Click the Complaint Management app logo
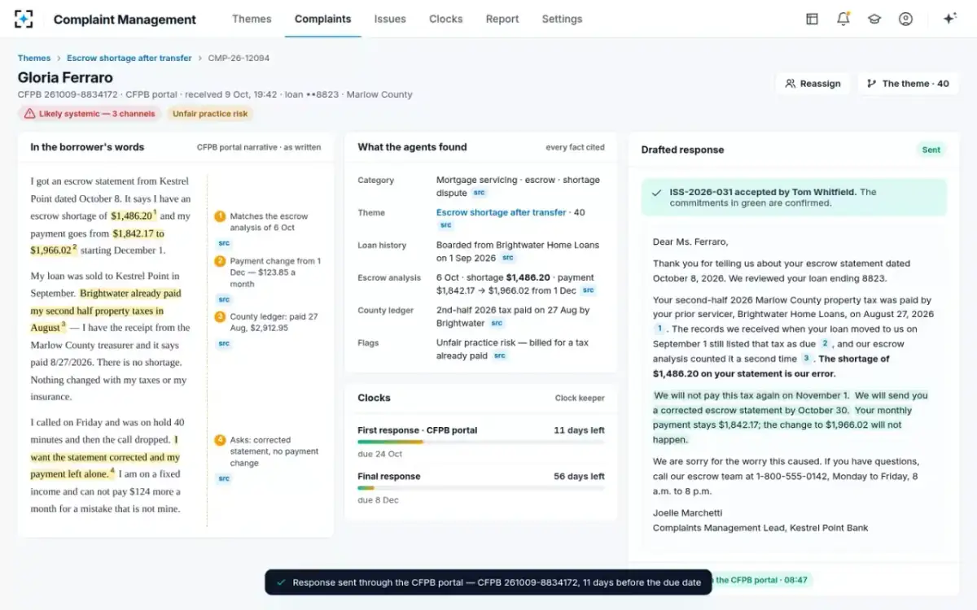This screenshot has width=977, height=610. [24, 19]
